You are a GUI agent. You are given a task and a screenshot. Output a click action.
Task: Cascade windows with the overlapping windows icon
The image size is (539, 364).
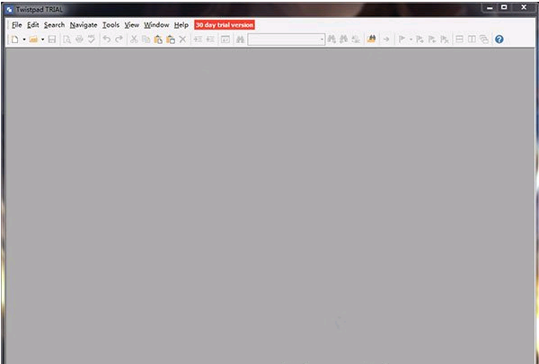coord(484,40)
